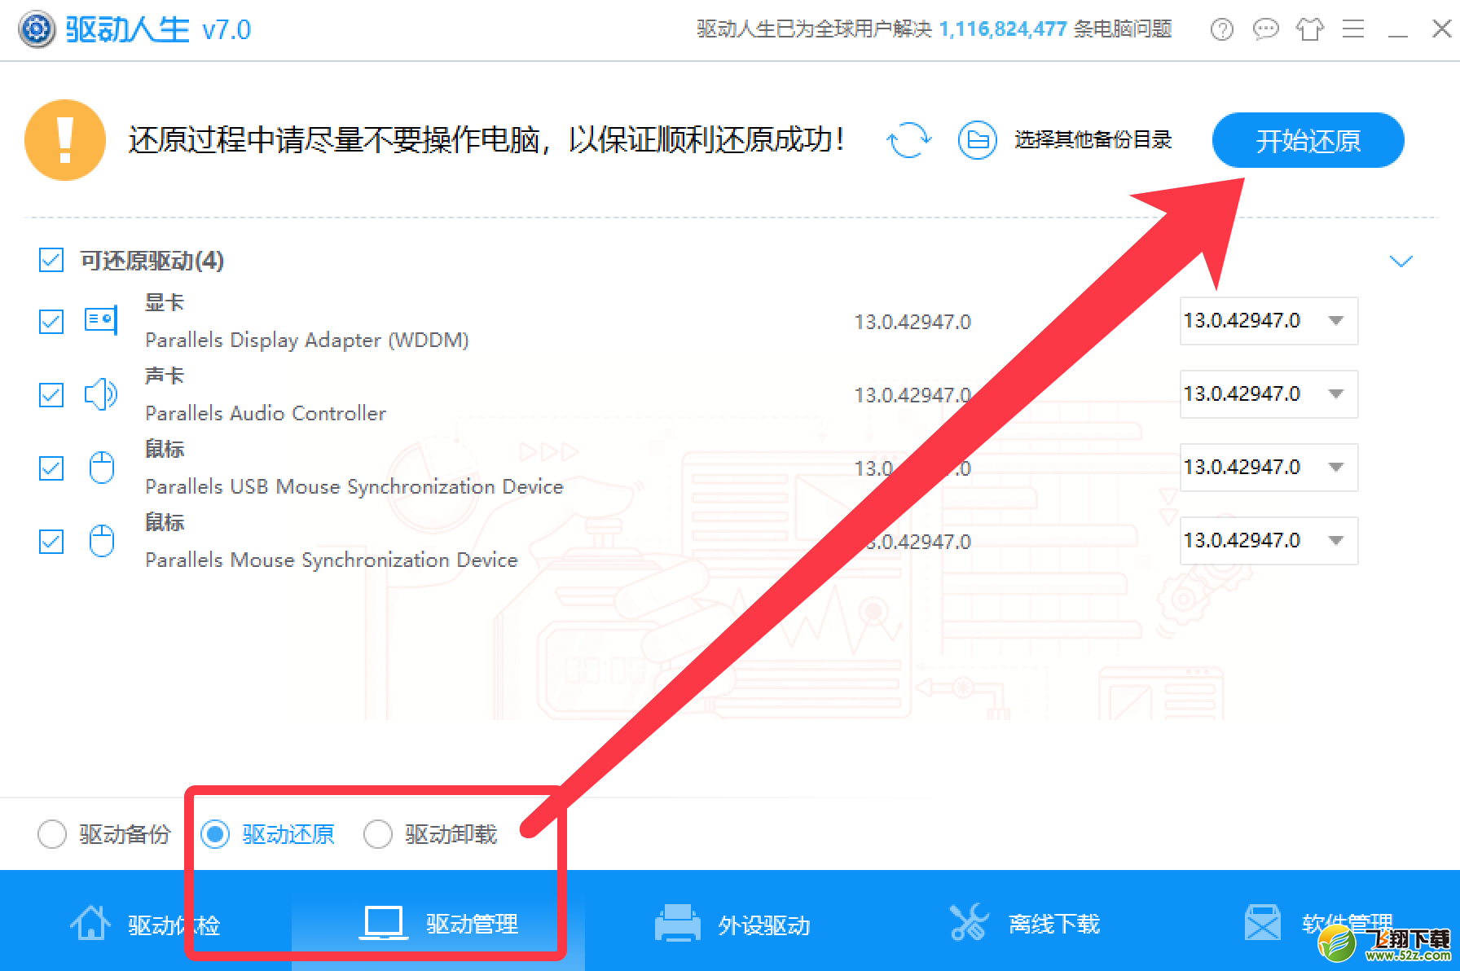Collapse the driver list with the chevron
Viewport: 1460px width, 971px height.
[x=1401, y=261]
